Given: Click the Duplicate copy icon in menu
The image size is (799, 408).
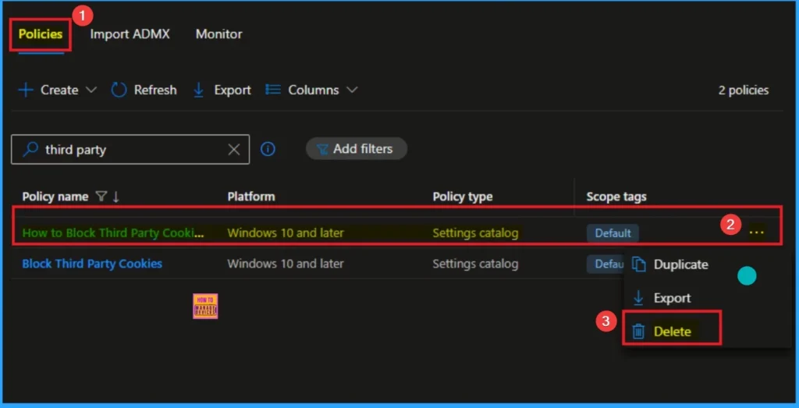Looking at the screenshot, I should pos(638,264).
